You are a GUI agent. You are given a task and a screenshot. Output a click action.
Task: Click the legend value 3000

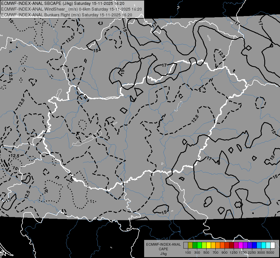[x=261, y=253]
